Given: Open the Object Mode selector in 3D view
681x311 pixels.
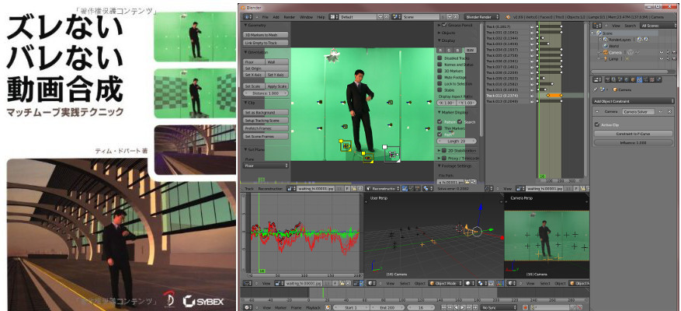Looking at the screenshot, I should point(445,283).
